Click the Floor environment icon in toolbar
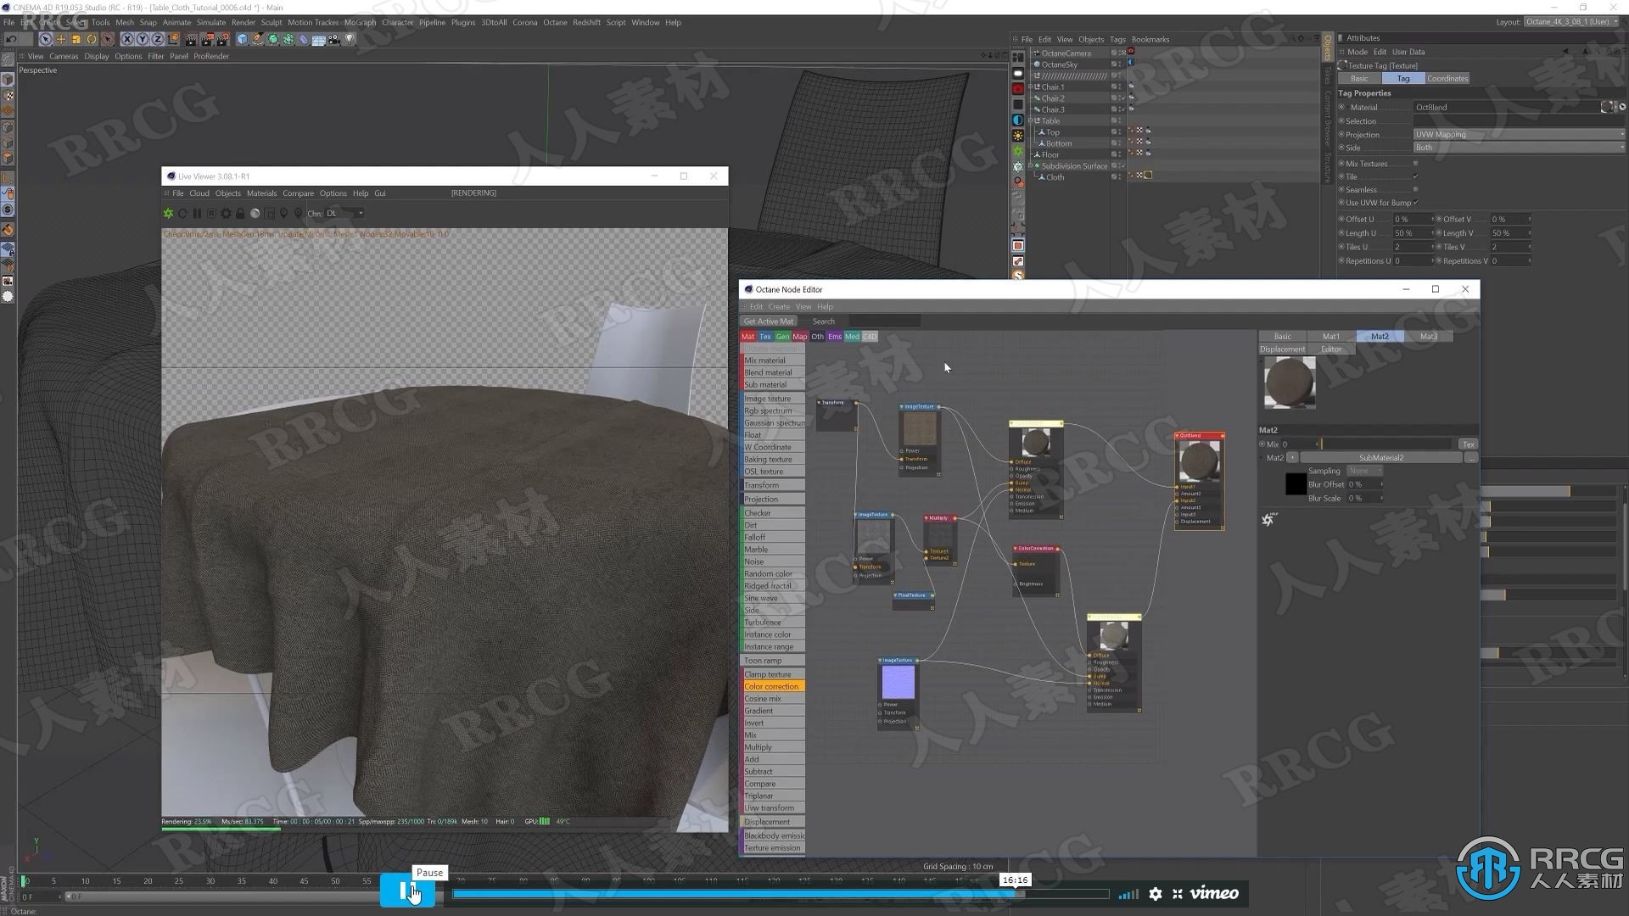Viewport: 1629px width, 916px height. point(319,39)
